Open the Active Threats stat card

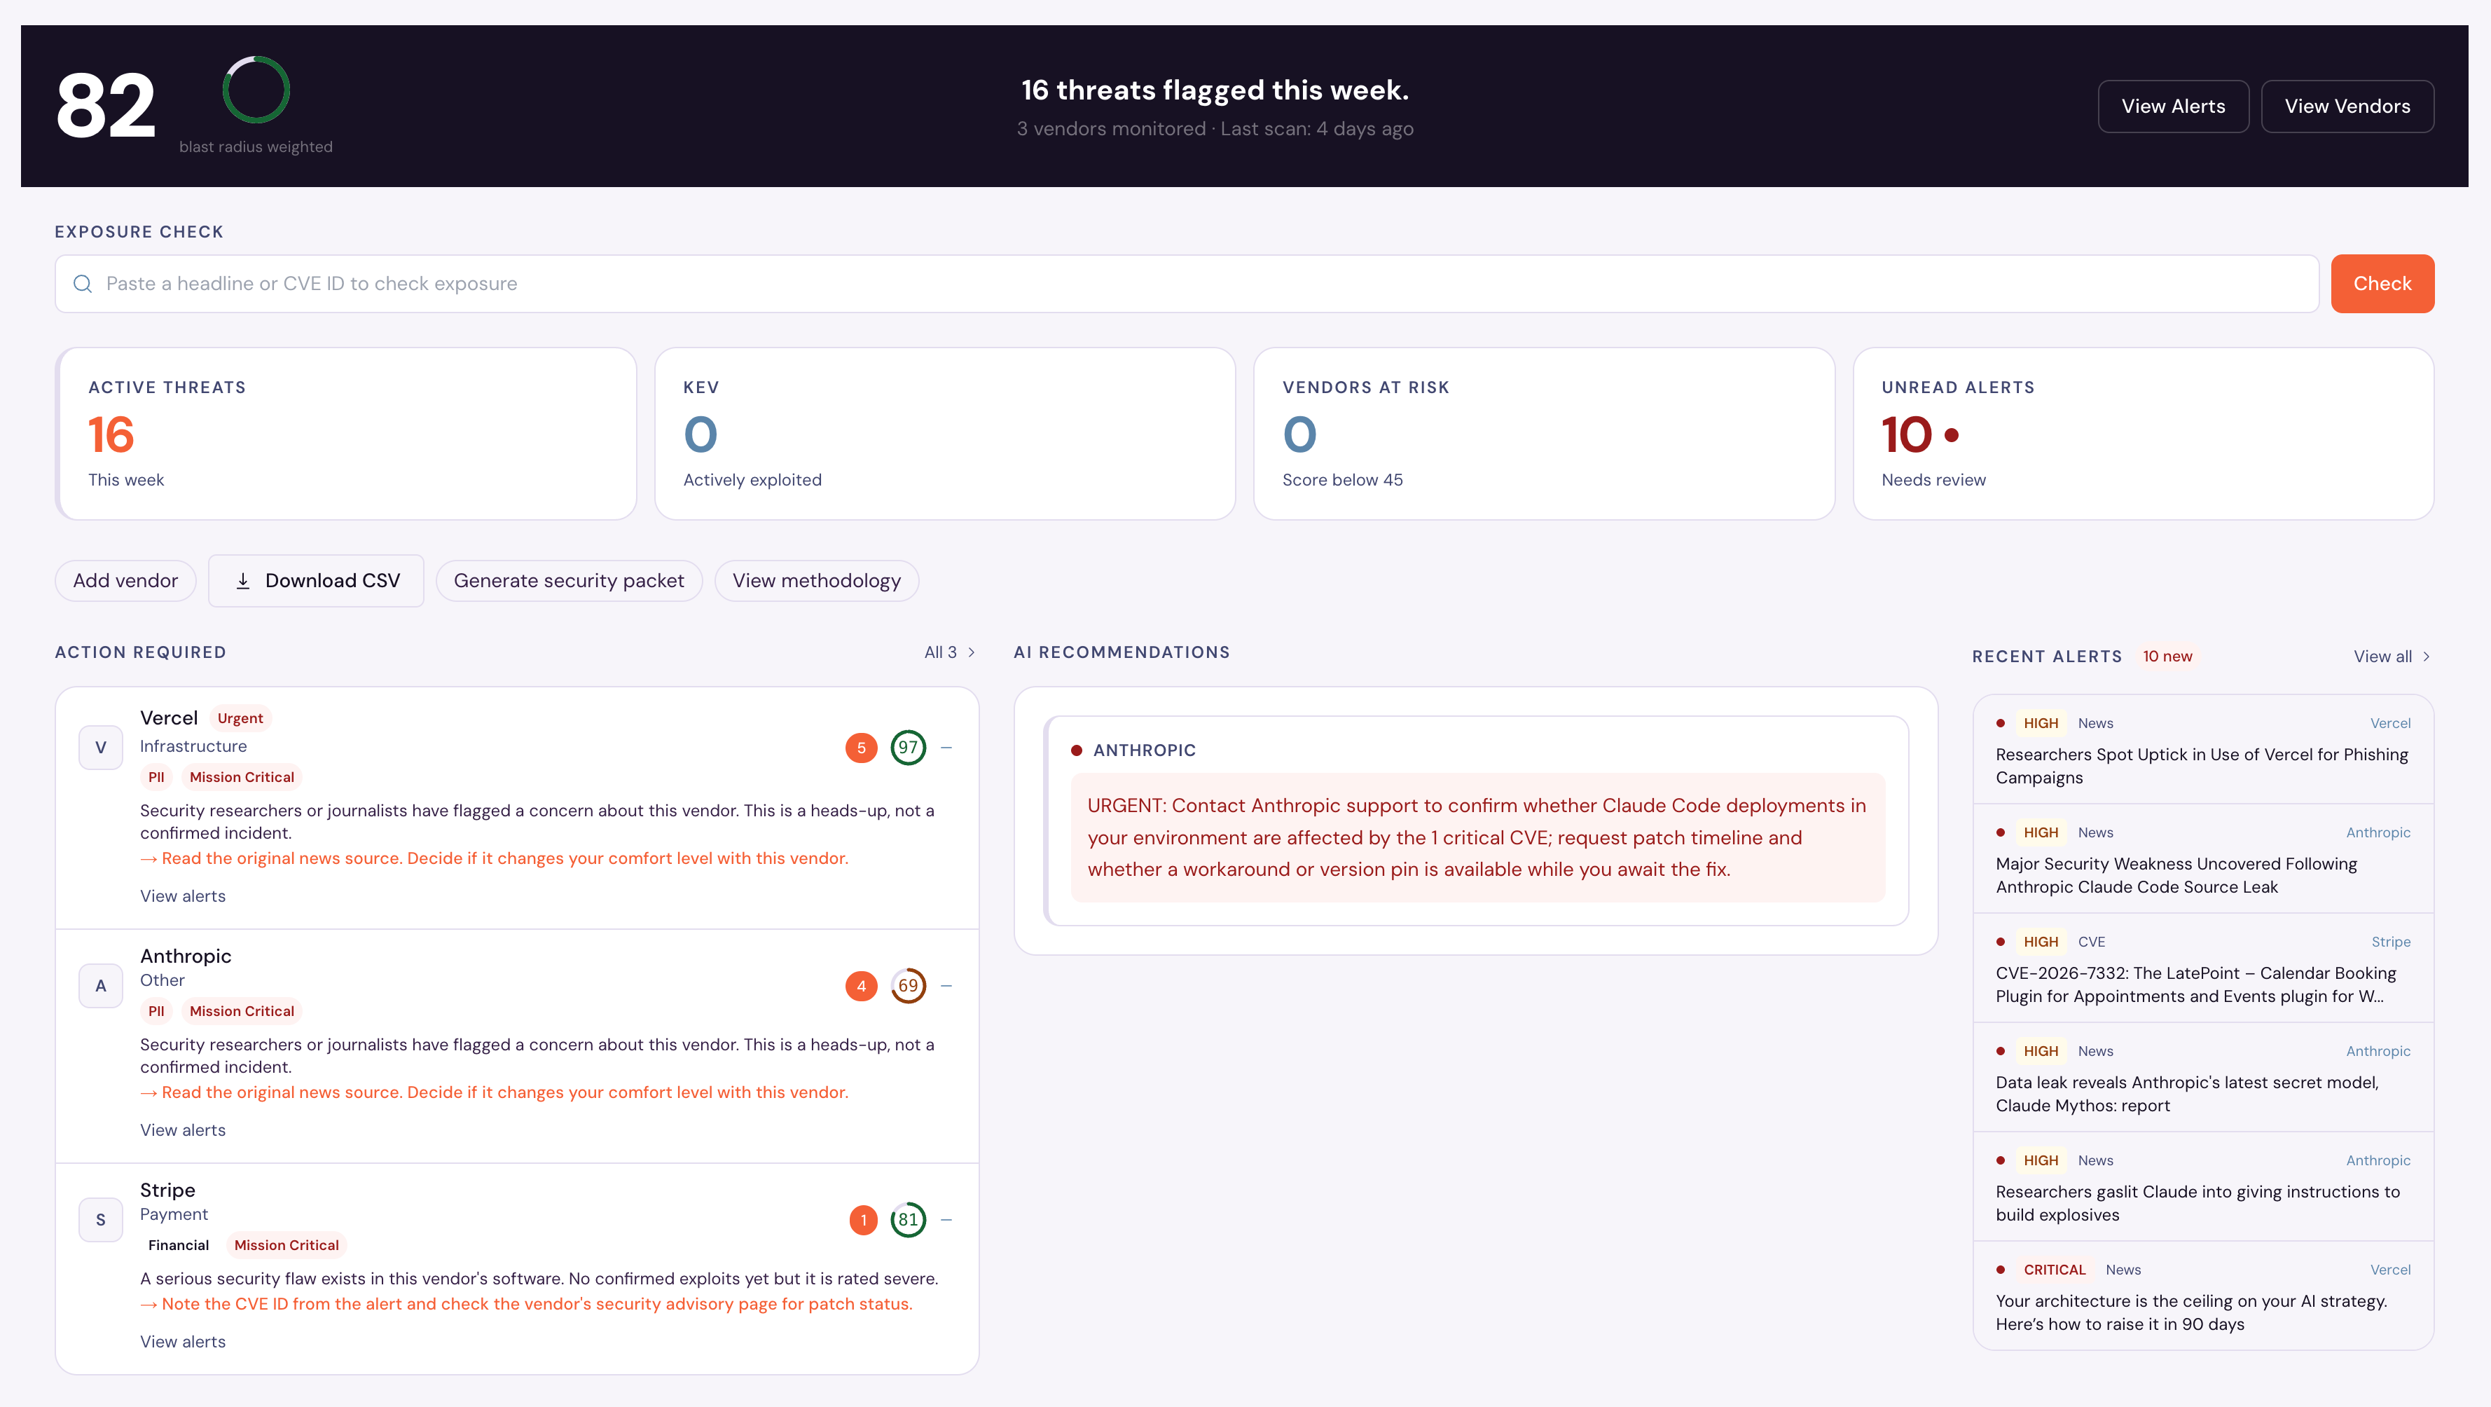[x=346, y=433]
